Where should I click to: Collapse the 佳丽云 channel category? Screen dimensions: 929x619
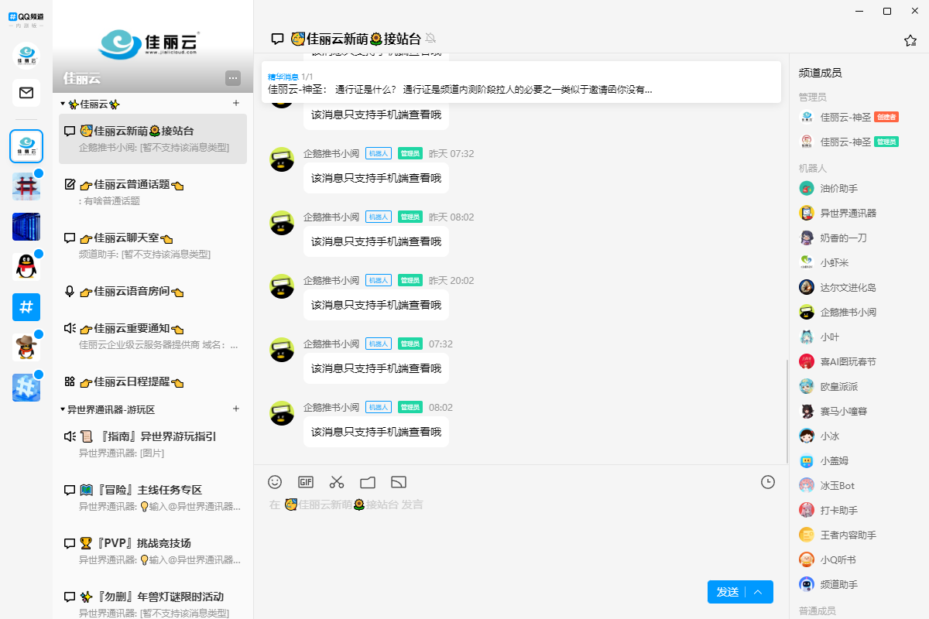point(63,104)
